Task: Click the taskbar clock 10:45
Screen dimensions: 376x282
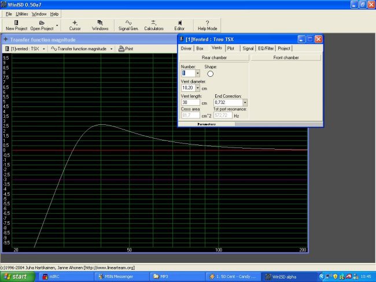Action: tap(366, 276)
